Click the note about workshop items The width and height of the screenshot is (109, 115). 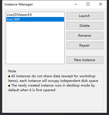pos(53,78)
